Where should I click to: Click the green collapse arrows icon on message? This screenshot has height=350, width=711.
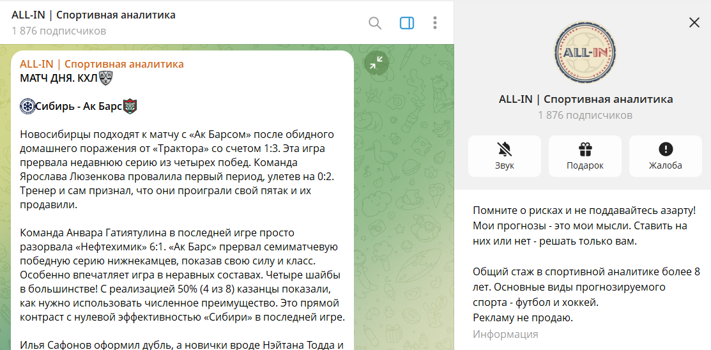376,62
